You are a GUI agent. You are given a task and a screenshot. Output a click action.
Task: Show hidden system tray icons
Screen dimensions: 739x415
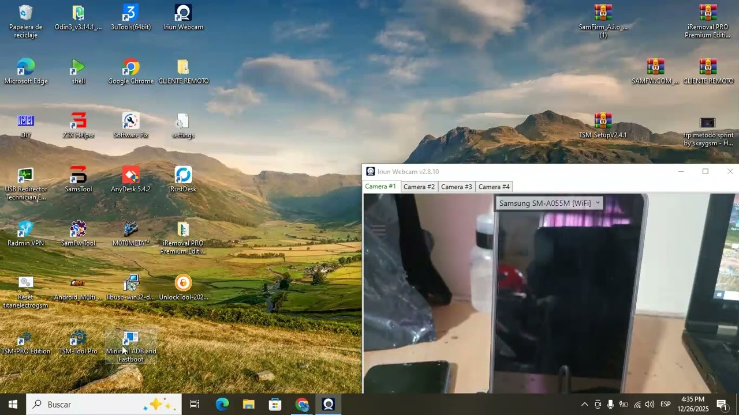(x=584, y=405)
